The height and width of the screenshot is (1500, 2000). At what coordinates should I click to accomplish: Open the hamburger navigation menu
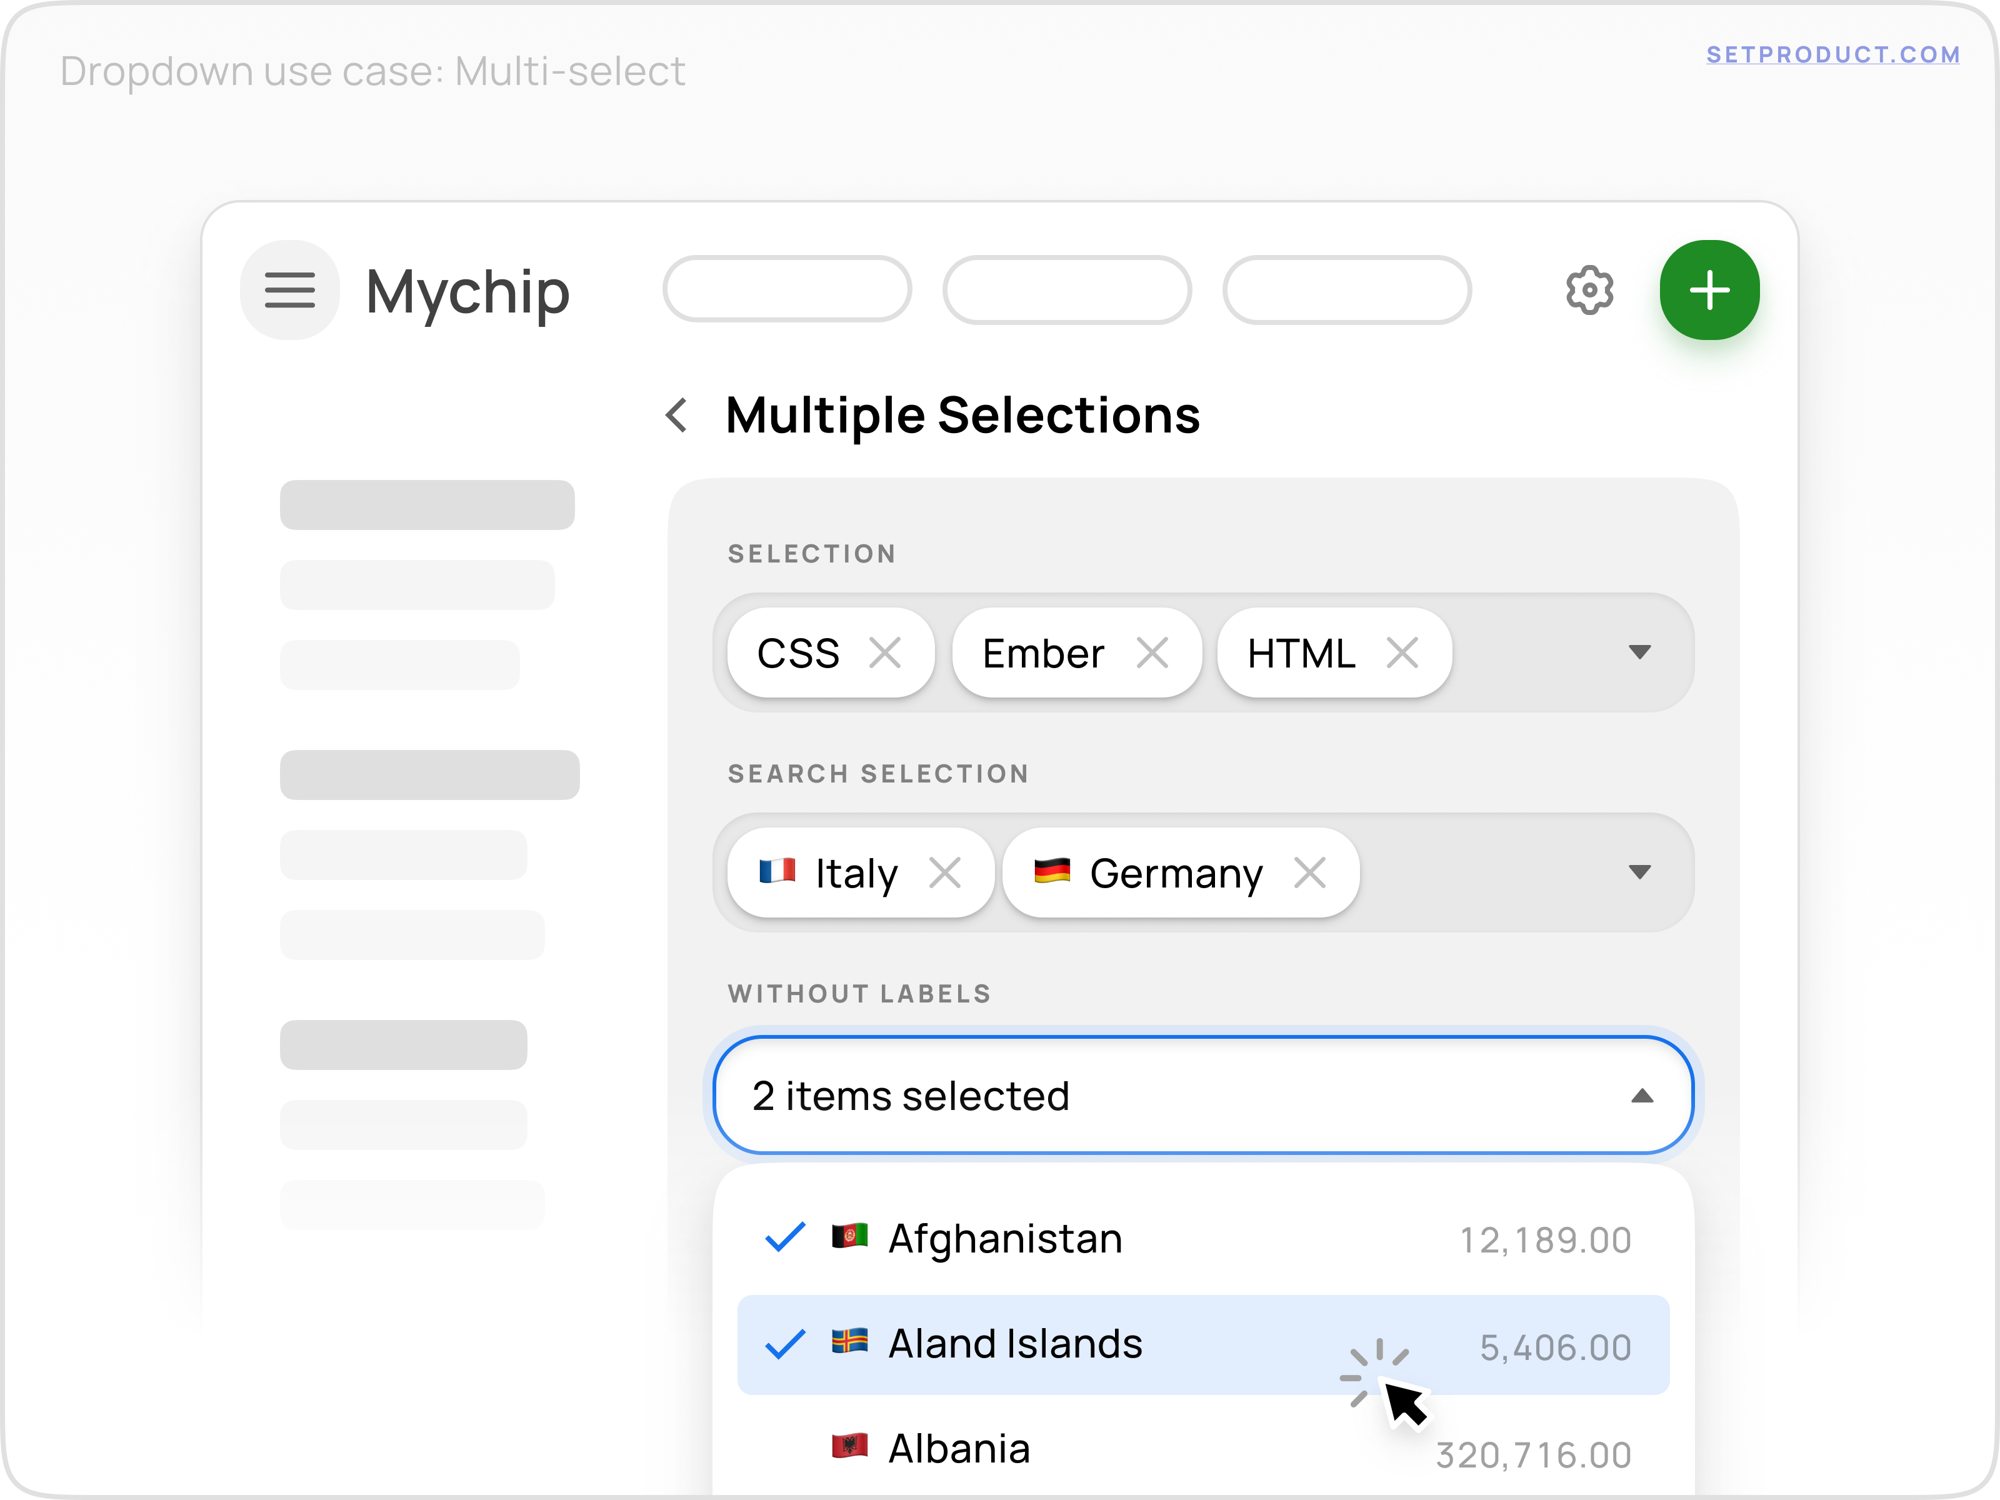point(288,289)
